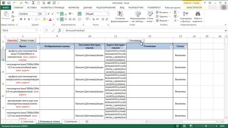Open file via folder icon in quick access toolbar
The height and width of the screenshot is (128, 228).
(21, 3)
